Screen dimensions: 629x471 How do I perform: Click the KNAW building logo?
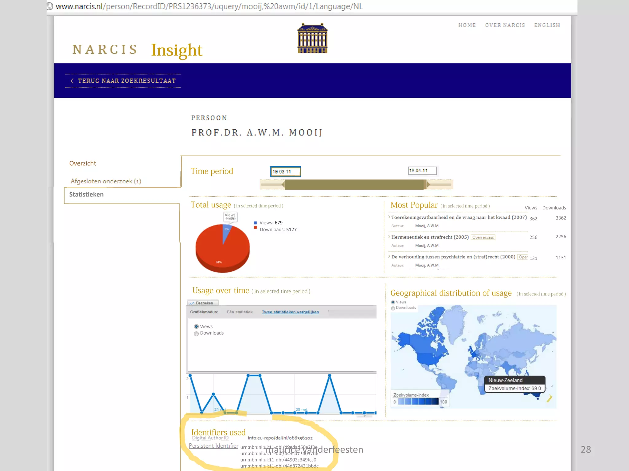(x=312, y=38)
